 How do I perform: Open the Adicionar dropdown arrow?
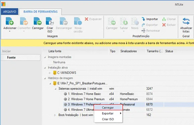pos(10,31)
